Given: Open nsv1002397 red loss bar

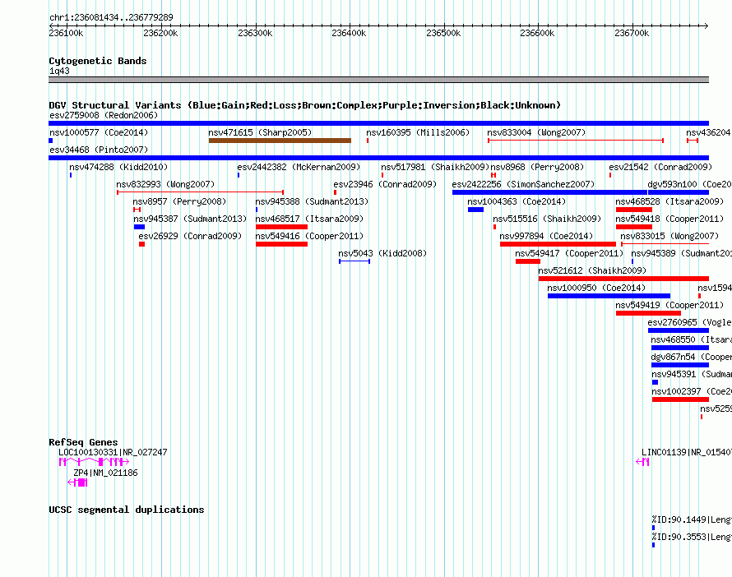Looking at the screenshot, I should [680, 399].
